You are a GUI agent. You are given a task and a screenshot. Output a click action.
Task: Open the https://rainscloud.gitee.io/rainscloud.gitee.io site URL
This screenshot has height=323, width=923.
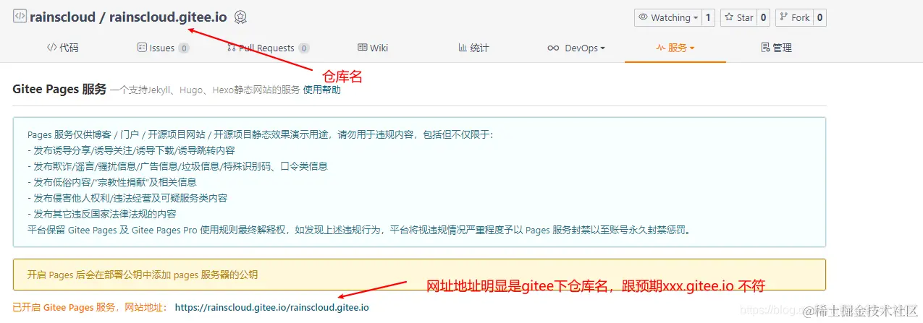tap(271, 307)
